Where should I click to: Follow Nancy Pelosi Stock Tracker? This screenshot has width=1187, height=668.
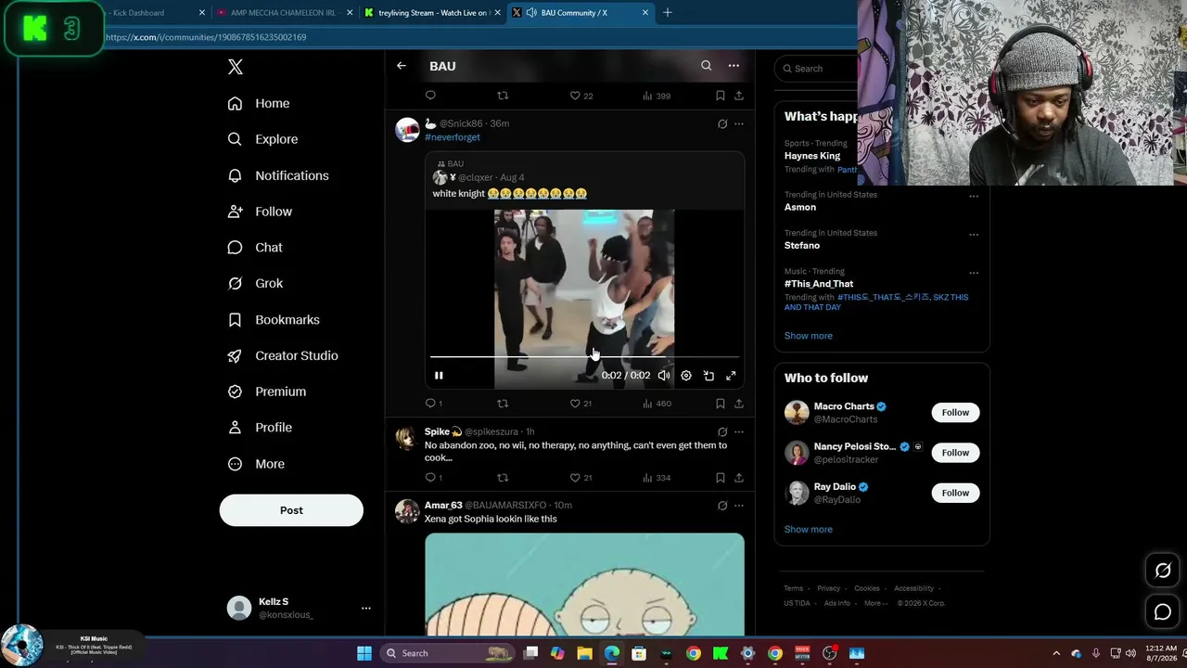pos(955,453)
